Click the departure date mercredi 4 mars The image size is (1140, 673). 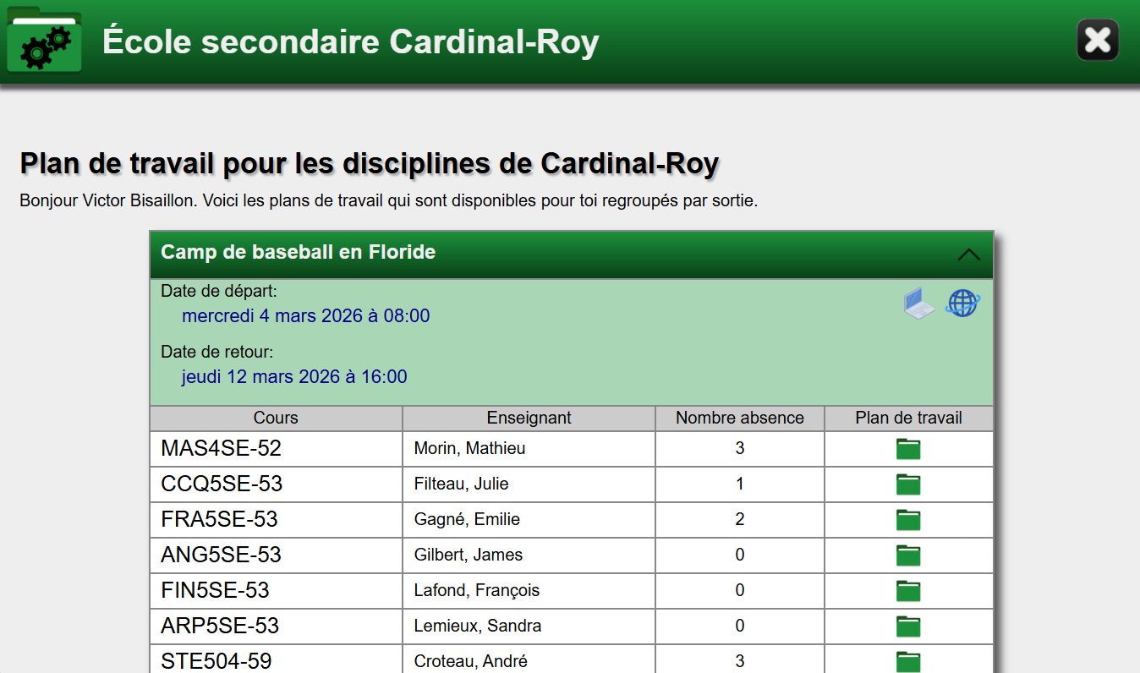click(305, 316)
